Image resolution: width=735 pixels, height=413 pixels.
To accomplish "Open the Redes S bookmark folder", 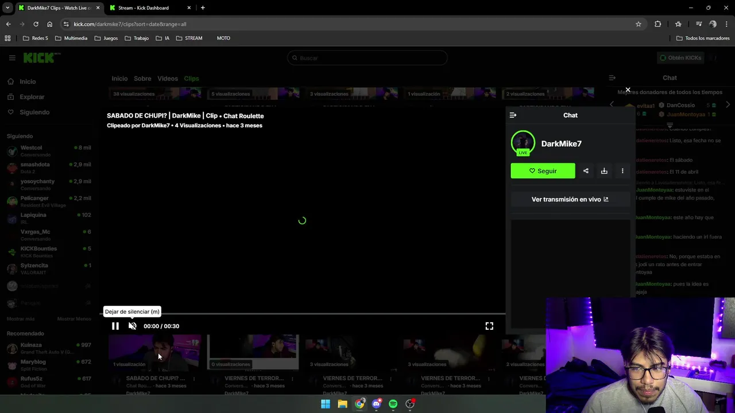I will pos(36,38).
